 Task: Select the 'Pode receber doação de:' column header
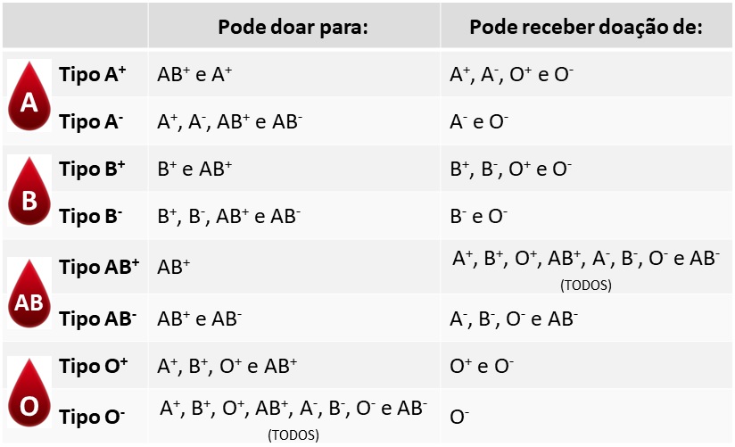pyautogui.click(x=586, y=27)
